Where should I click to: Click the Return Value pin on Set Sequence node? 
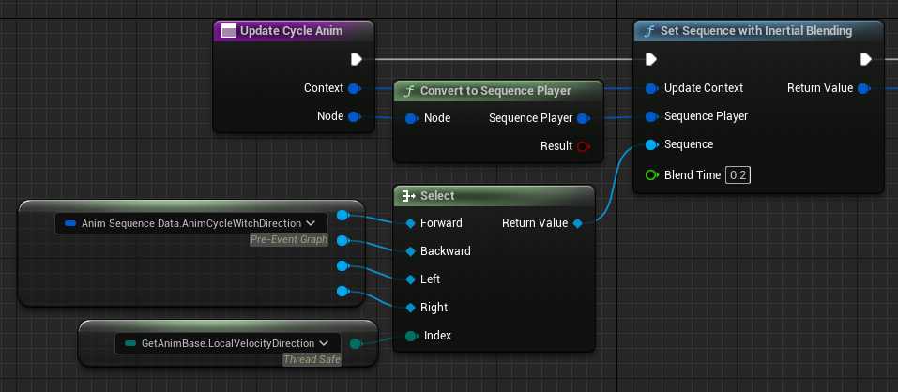tap(863, 88)
